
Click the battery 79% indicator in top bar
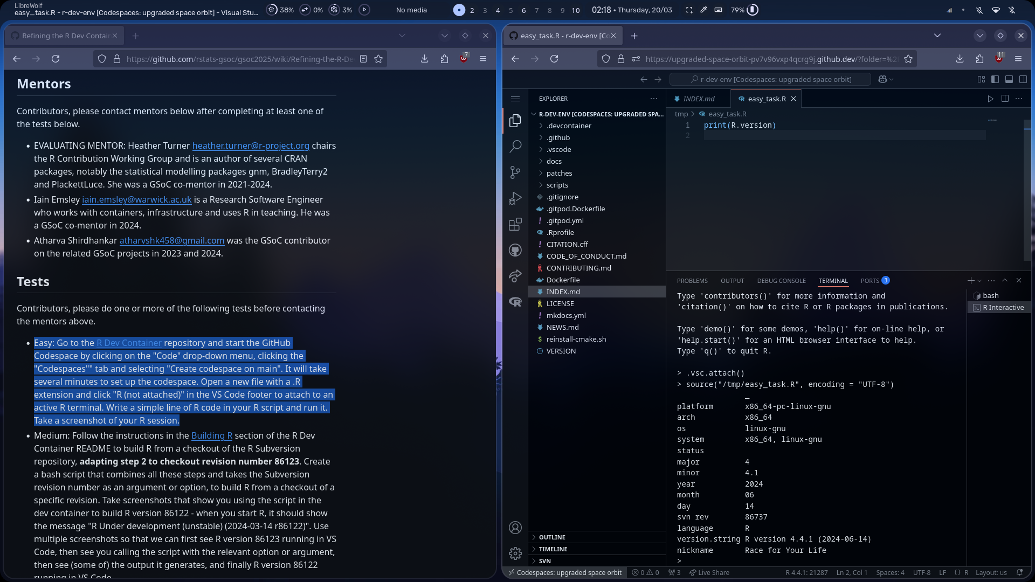click(x=744, y=10)
